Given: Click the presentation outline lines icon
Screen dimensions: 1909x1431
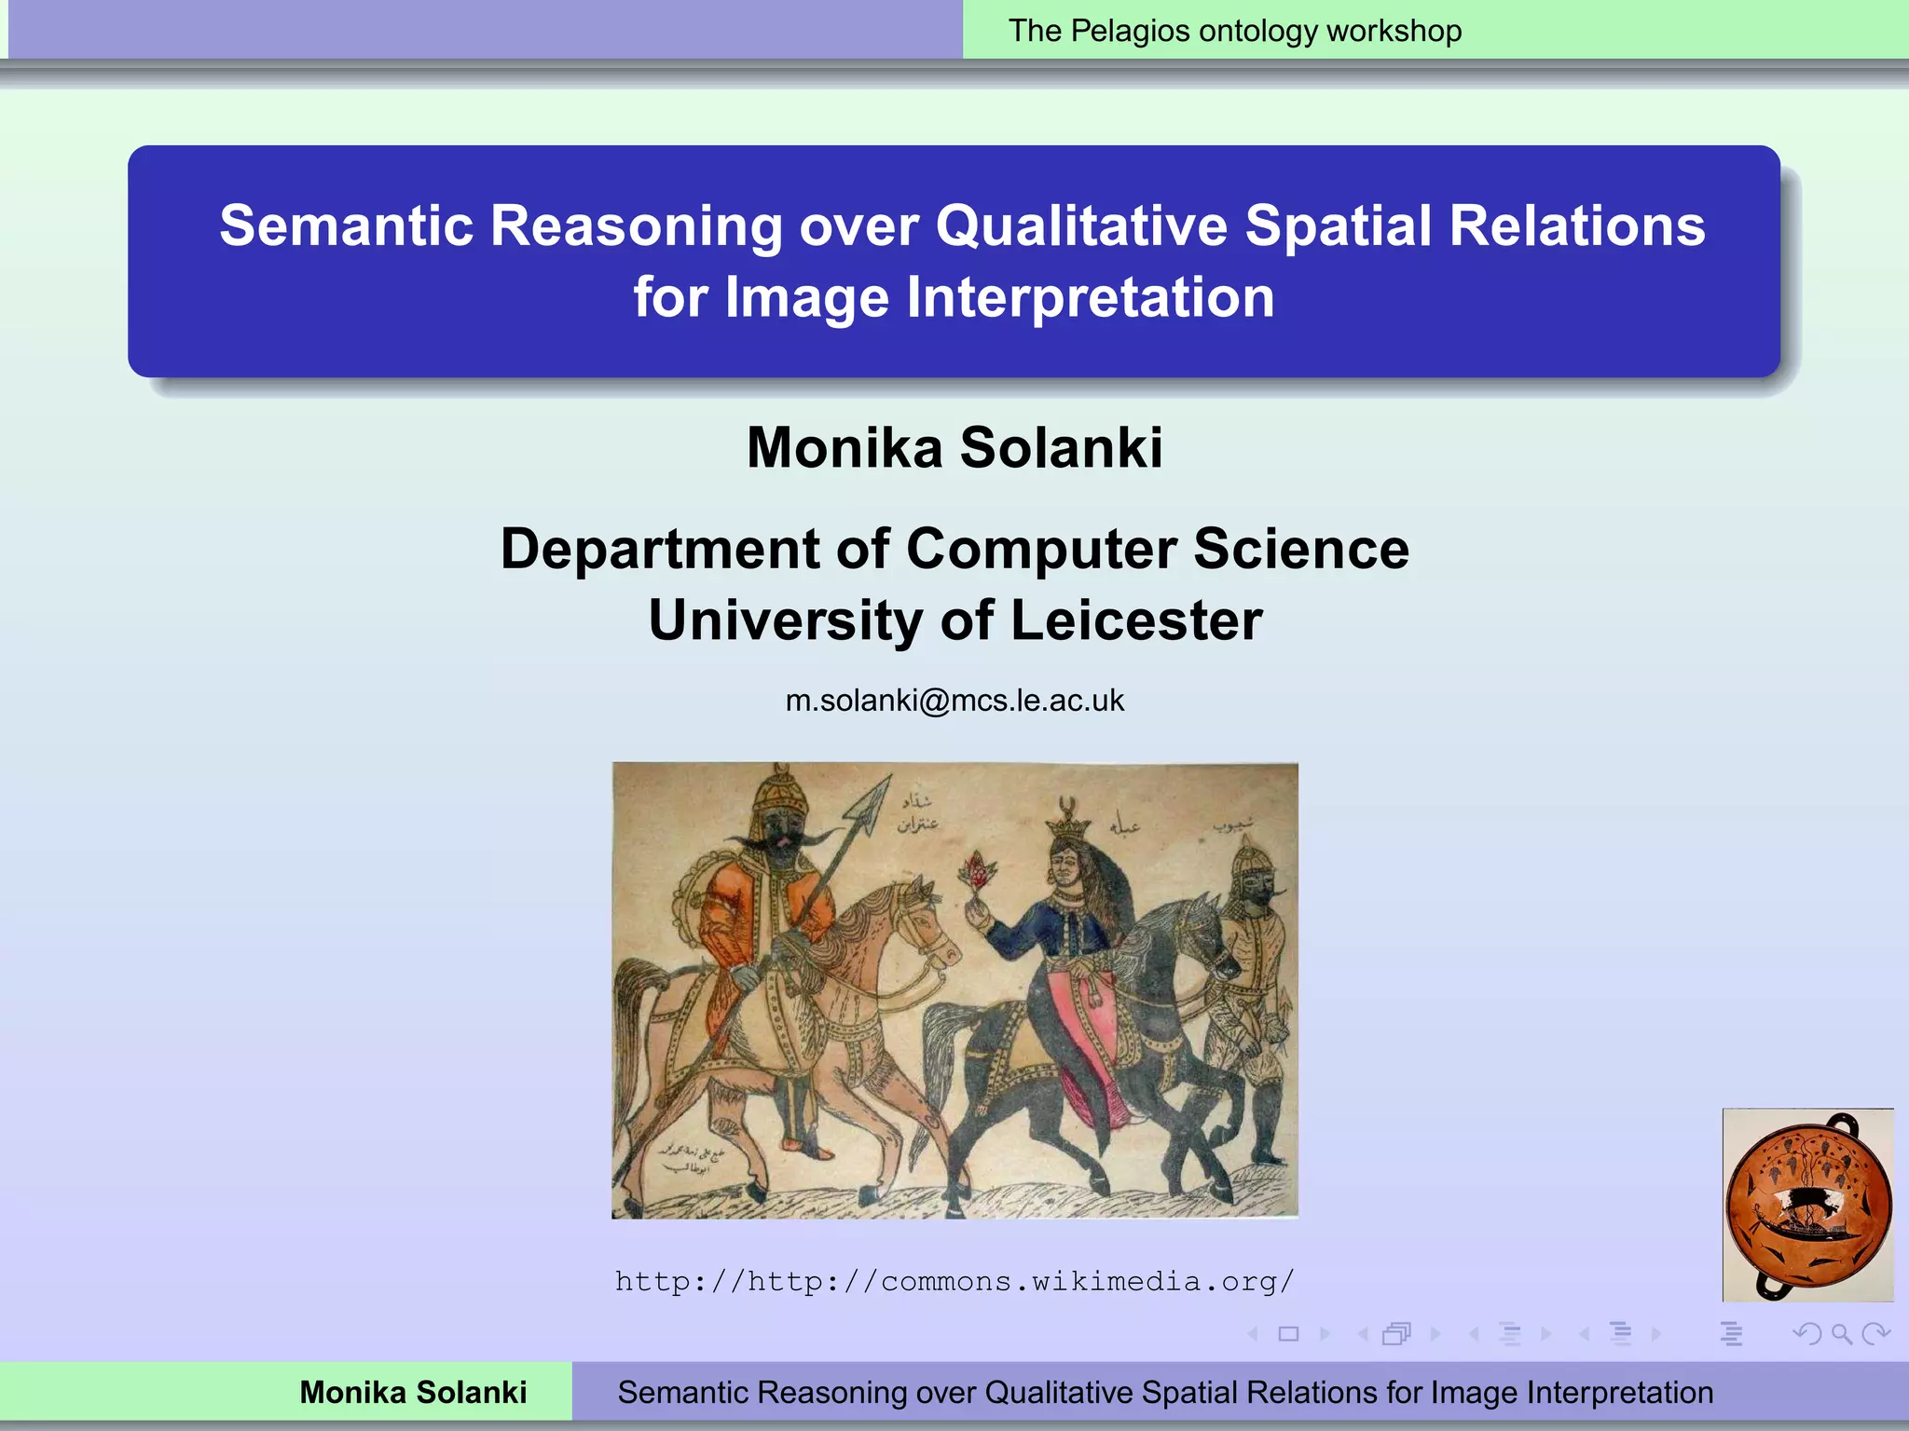Looking at the screenshot, I should tap(1731, 1334).
